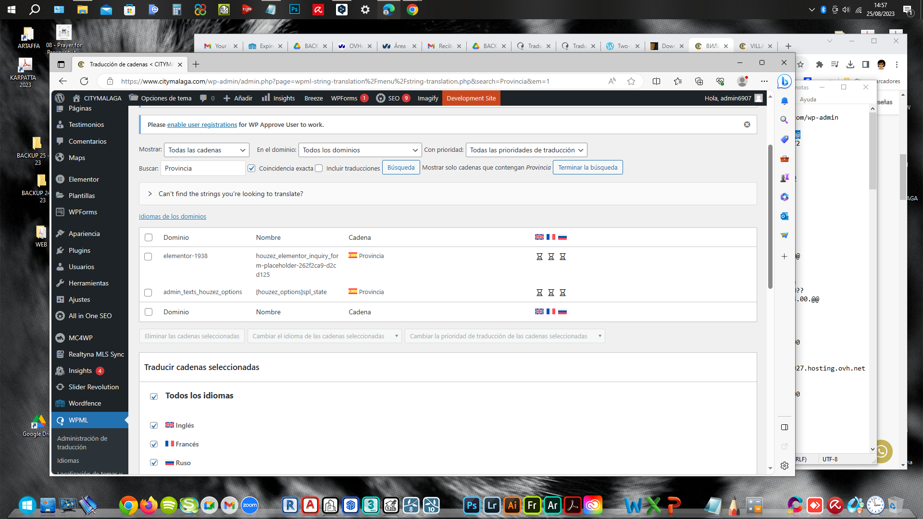
Task: Follow enable user registrations link
Action: [x=202, y=124]
